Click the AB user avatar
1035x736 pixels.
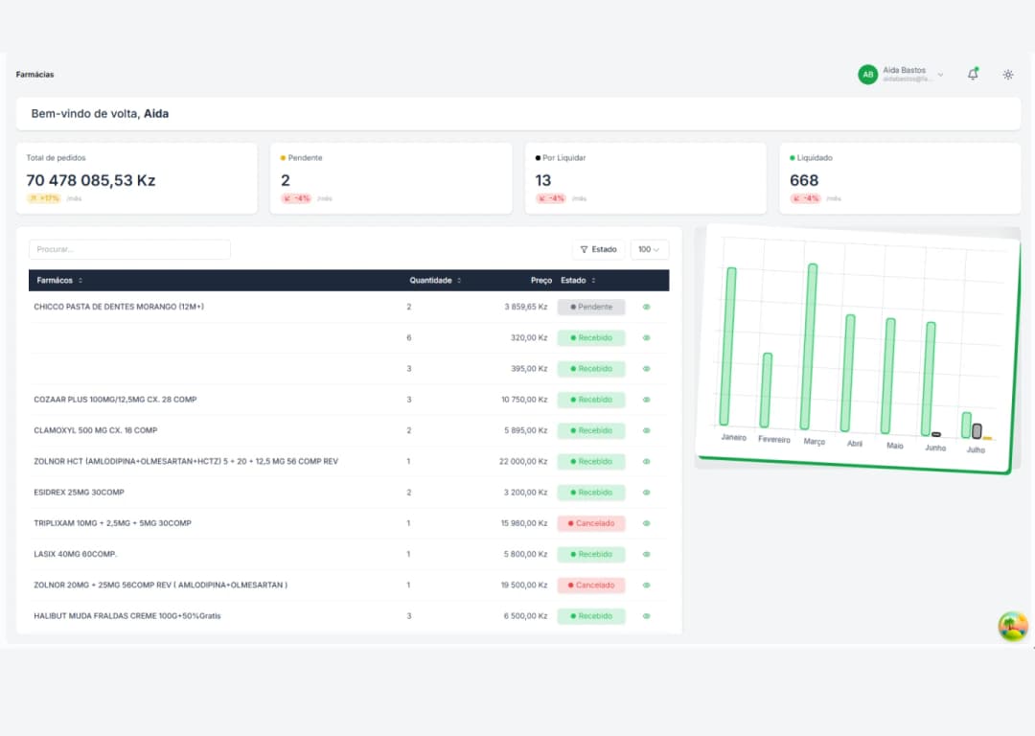tap(867, 75)
